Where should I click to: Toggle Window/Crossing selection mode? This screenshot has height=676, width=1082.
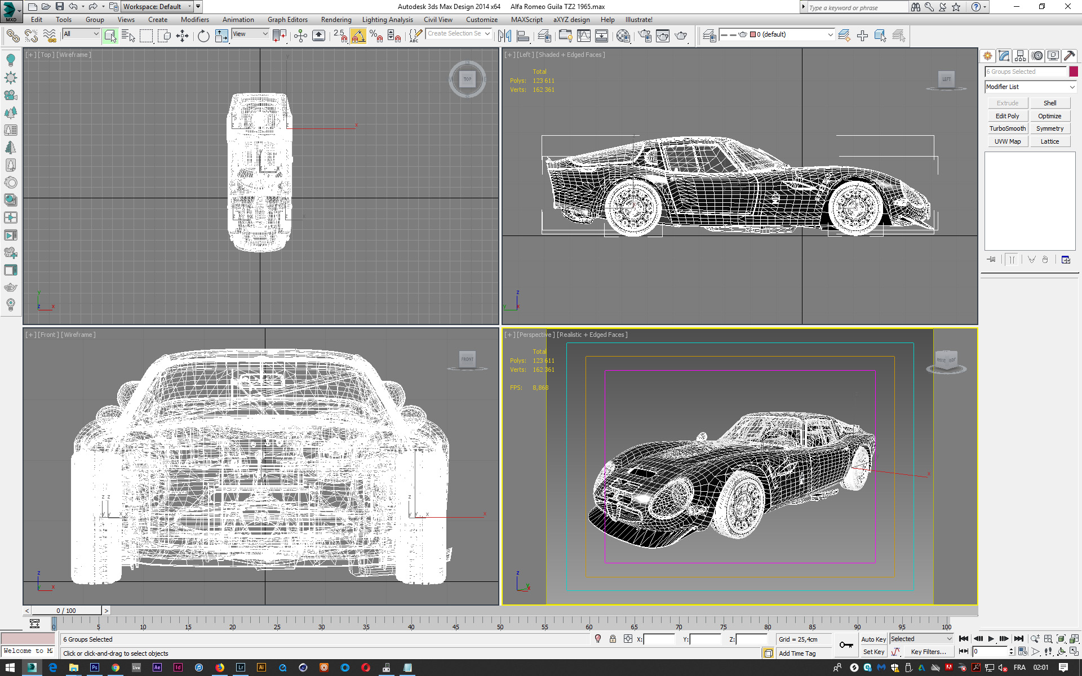click(x=164, y=36)
